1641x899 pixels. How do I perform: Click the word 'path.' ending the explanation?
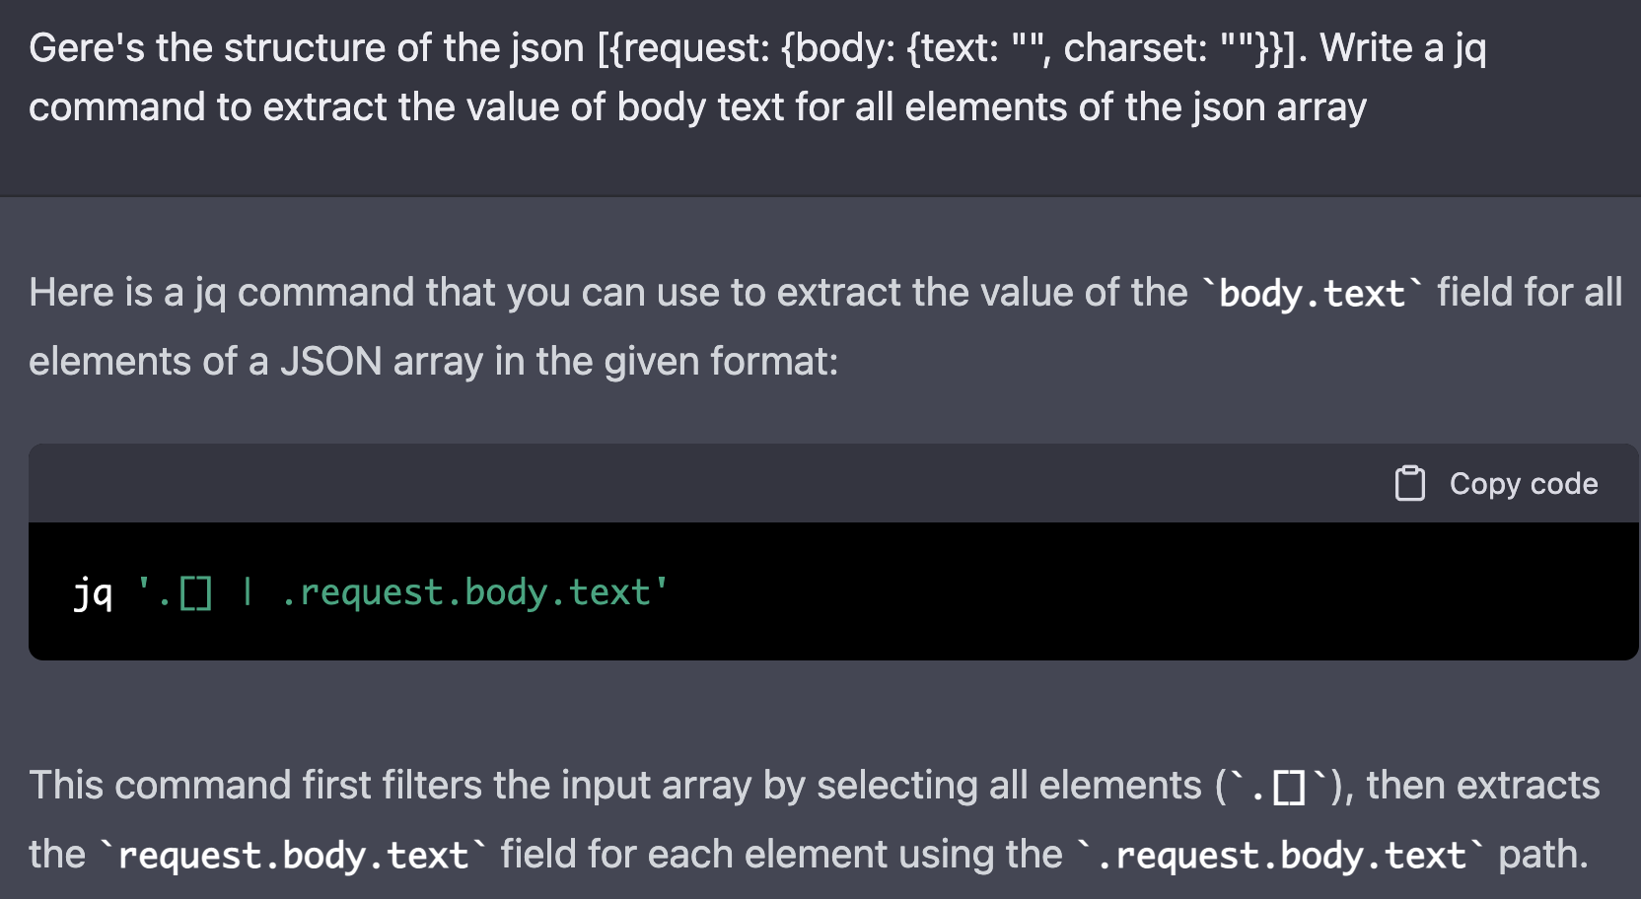[x=1542, y=855]
